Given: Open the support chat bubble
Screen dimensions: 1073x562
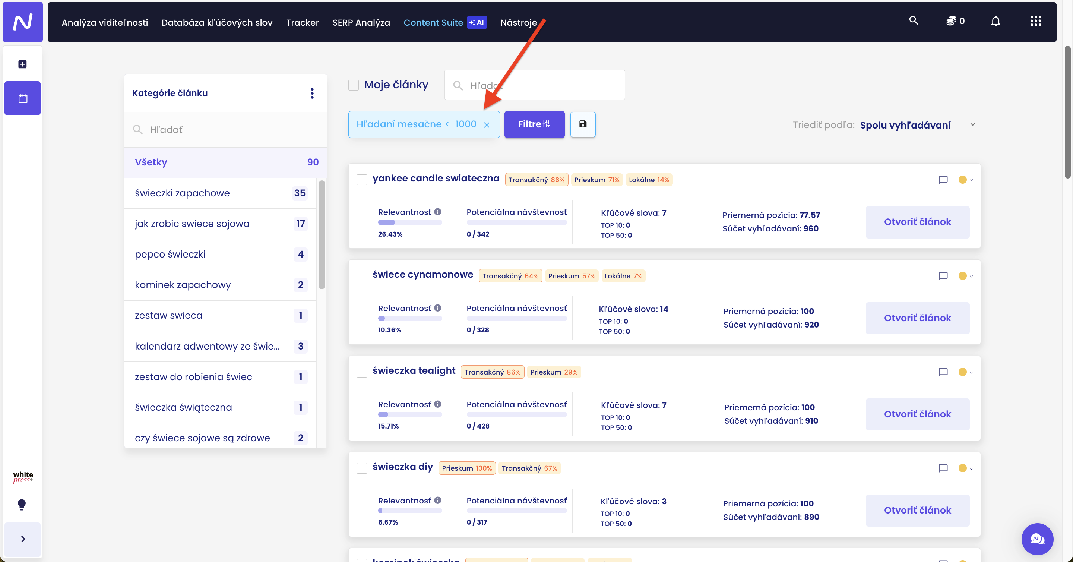Looking at the screenshot, I should tap(1037, 539).
